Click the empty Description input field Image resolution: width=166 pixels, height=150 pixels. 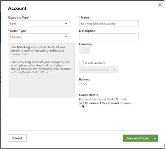point(109,37)
